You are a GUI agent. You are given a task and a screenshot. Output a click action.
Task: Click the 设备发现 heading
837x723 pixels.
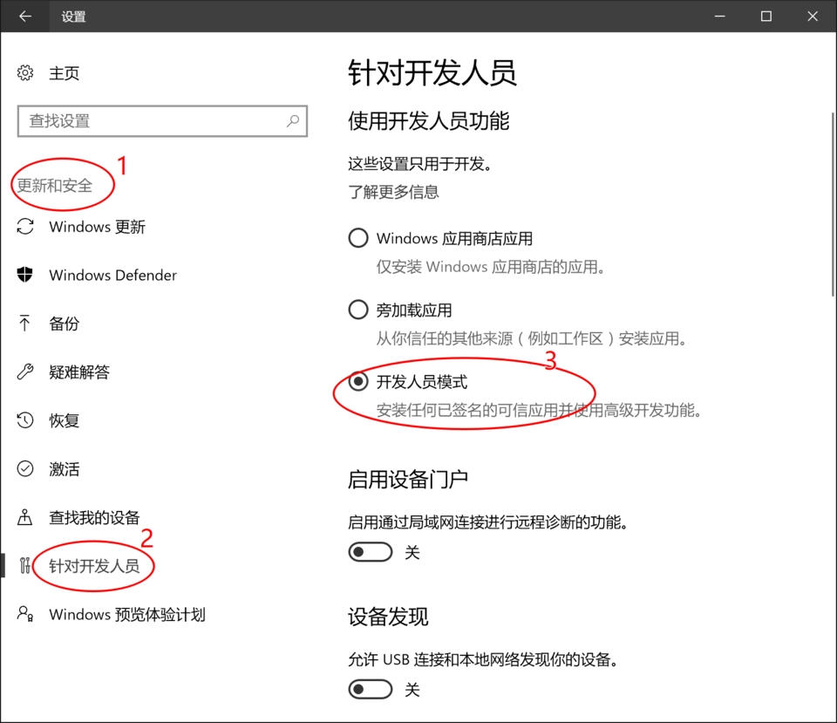pyautogui.click(x=388, y=617)
